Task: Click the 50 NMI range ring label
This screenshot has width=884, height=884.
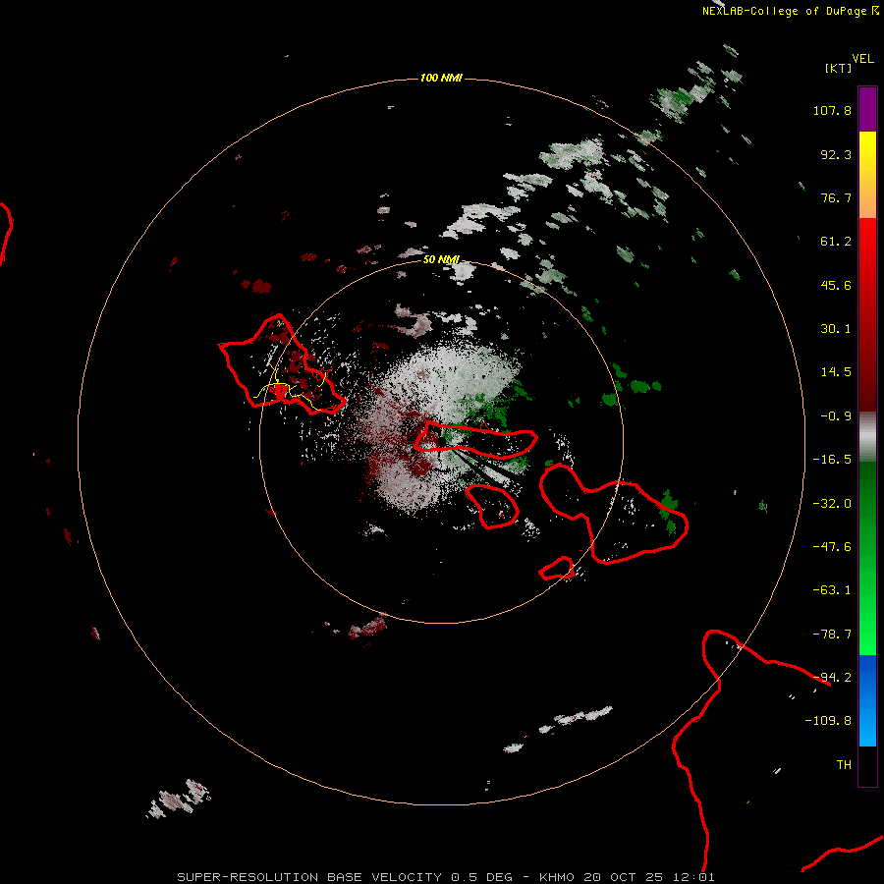Action: click(441, 259)
